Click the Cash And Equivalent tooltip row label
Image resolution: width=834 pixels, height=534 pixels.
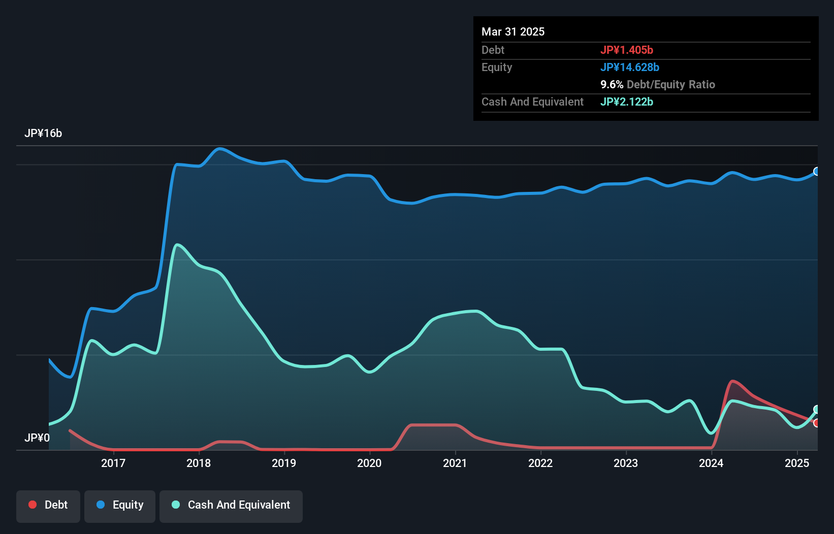tap(532, 102)
